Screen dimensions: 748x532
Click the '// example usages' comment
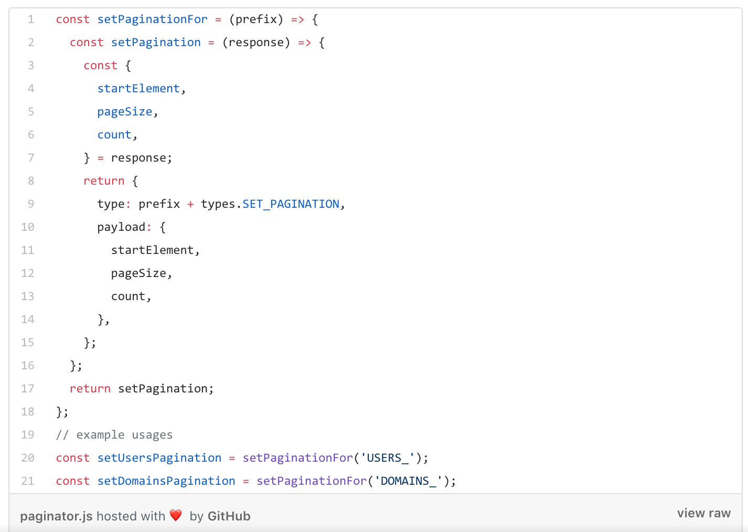tap(114, 435)
